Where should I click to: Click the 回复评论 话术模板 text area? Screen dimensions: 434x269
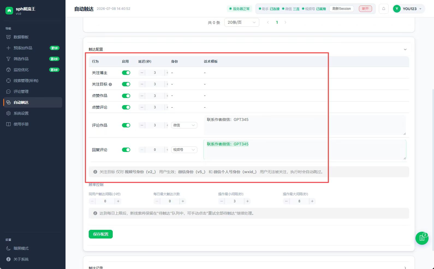coord(305,150)
